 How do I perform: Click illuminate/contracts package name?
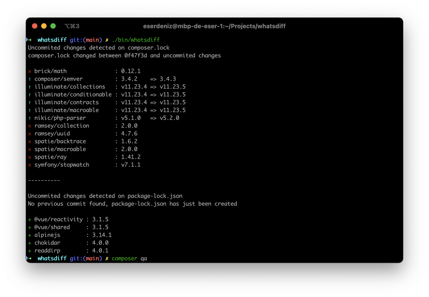(66, 102)
